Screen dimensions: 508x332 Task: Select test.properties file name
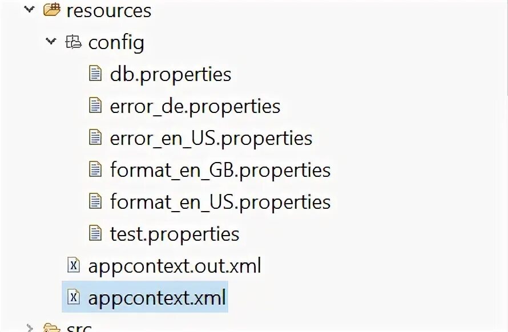pyautogui.click(x=174, y=234)
